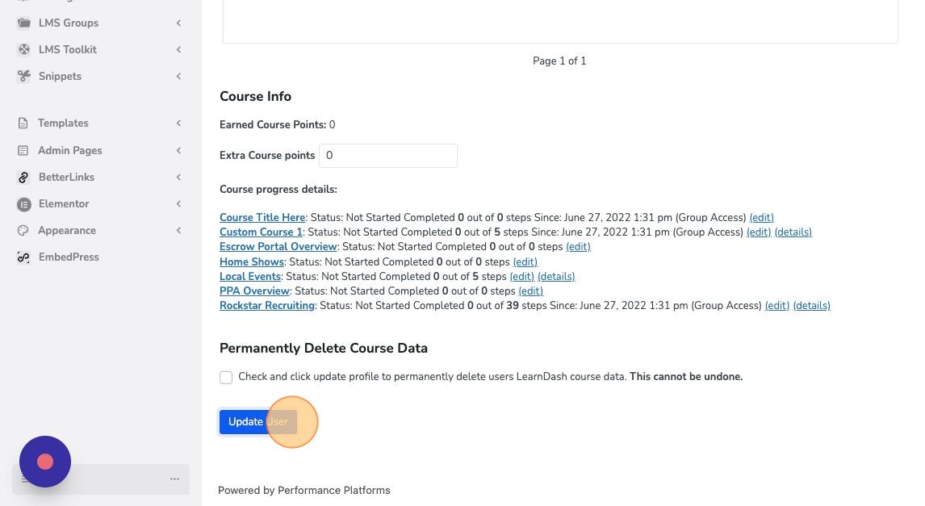
Task: Click the red record circle button
Action: click(45, 462)
